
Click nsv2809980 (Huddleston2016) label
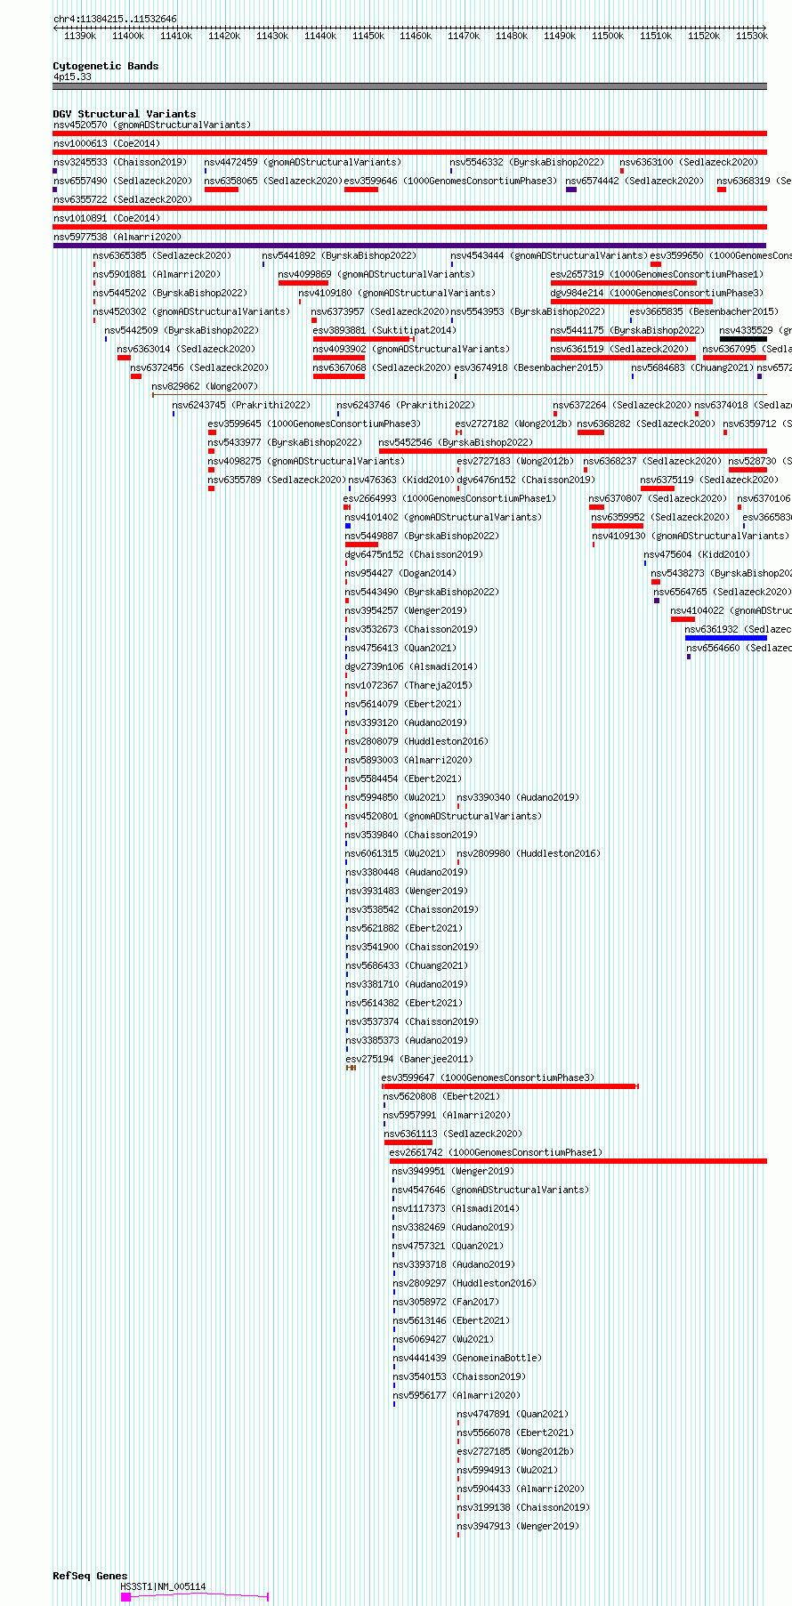[529, 853]
